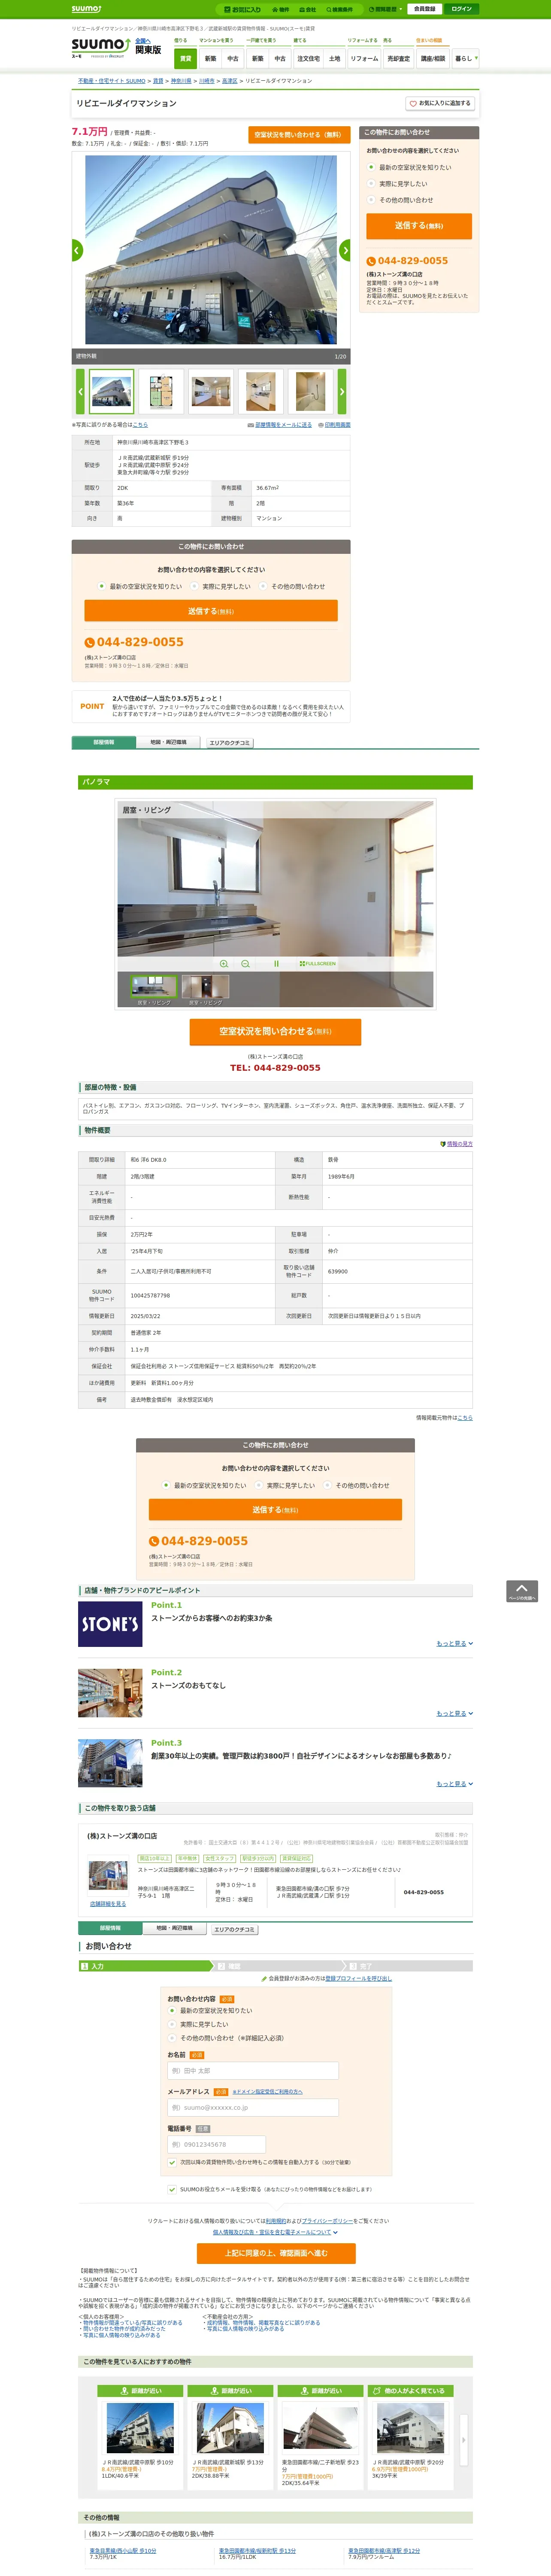Open the 会員登録 dropdown button
The image size is (551, 2576).
click(424, 9)
